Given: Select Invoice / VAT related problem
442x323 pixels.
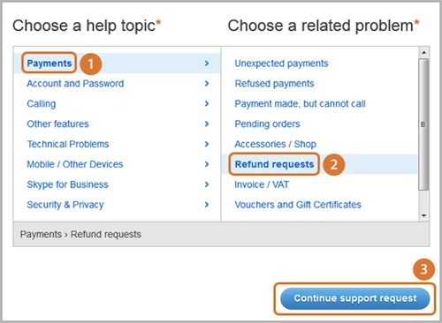Looking at the screenshot, I should (262, 184).
